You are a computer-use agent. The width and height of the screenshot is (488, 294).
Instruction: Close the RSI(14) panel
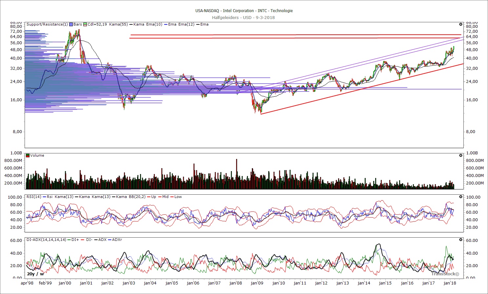461,197
